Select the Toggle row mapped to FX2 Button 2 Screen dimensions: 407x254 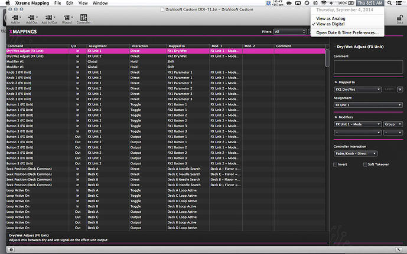(165, 121)
